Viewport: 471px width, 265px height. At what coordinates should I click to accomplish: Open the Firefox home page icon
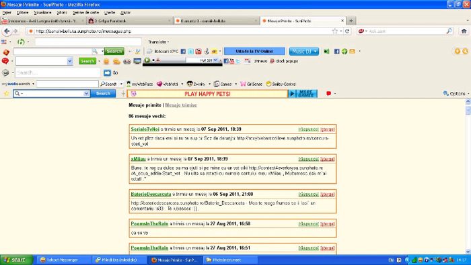(x=464, y=31)
